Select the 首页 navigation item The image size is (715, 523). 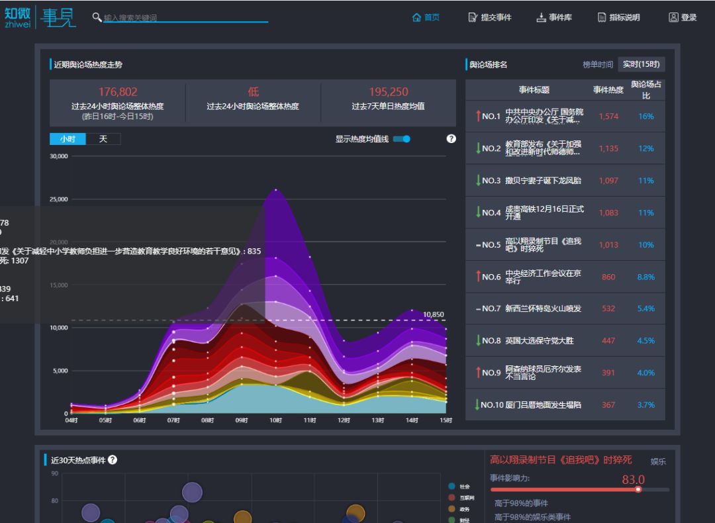pos(427,17)
